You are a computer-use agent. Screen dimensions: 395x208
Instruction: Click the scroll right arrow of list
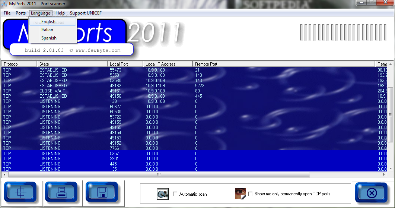pos(384,174)
